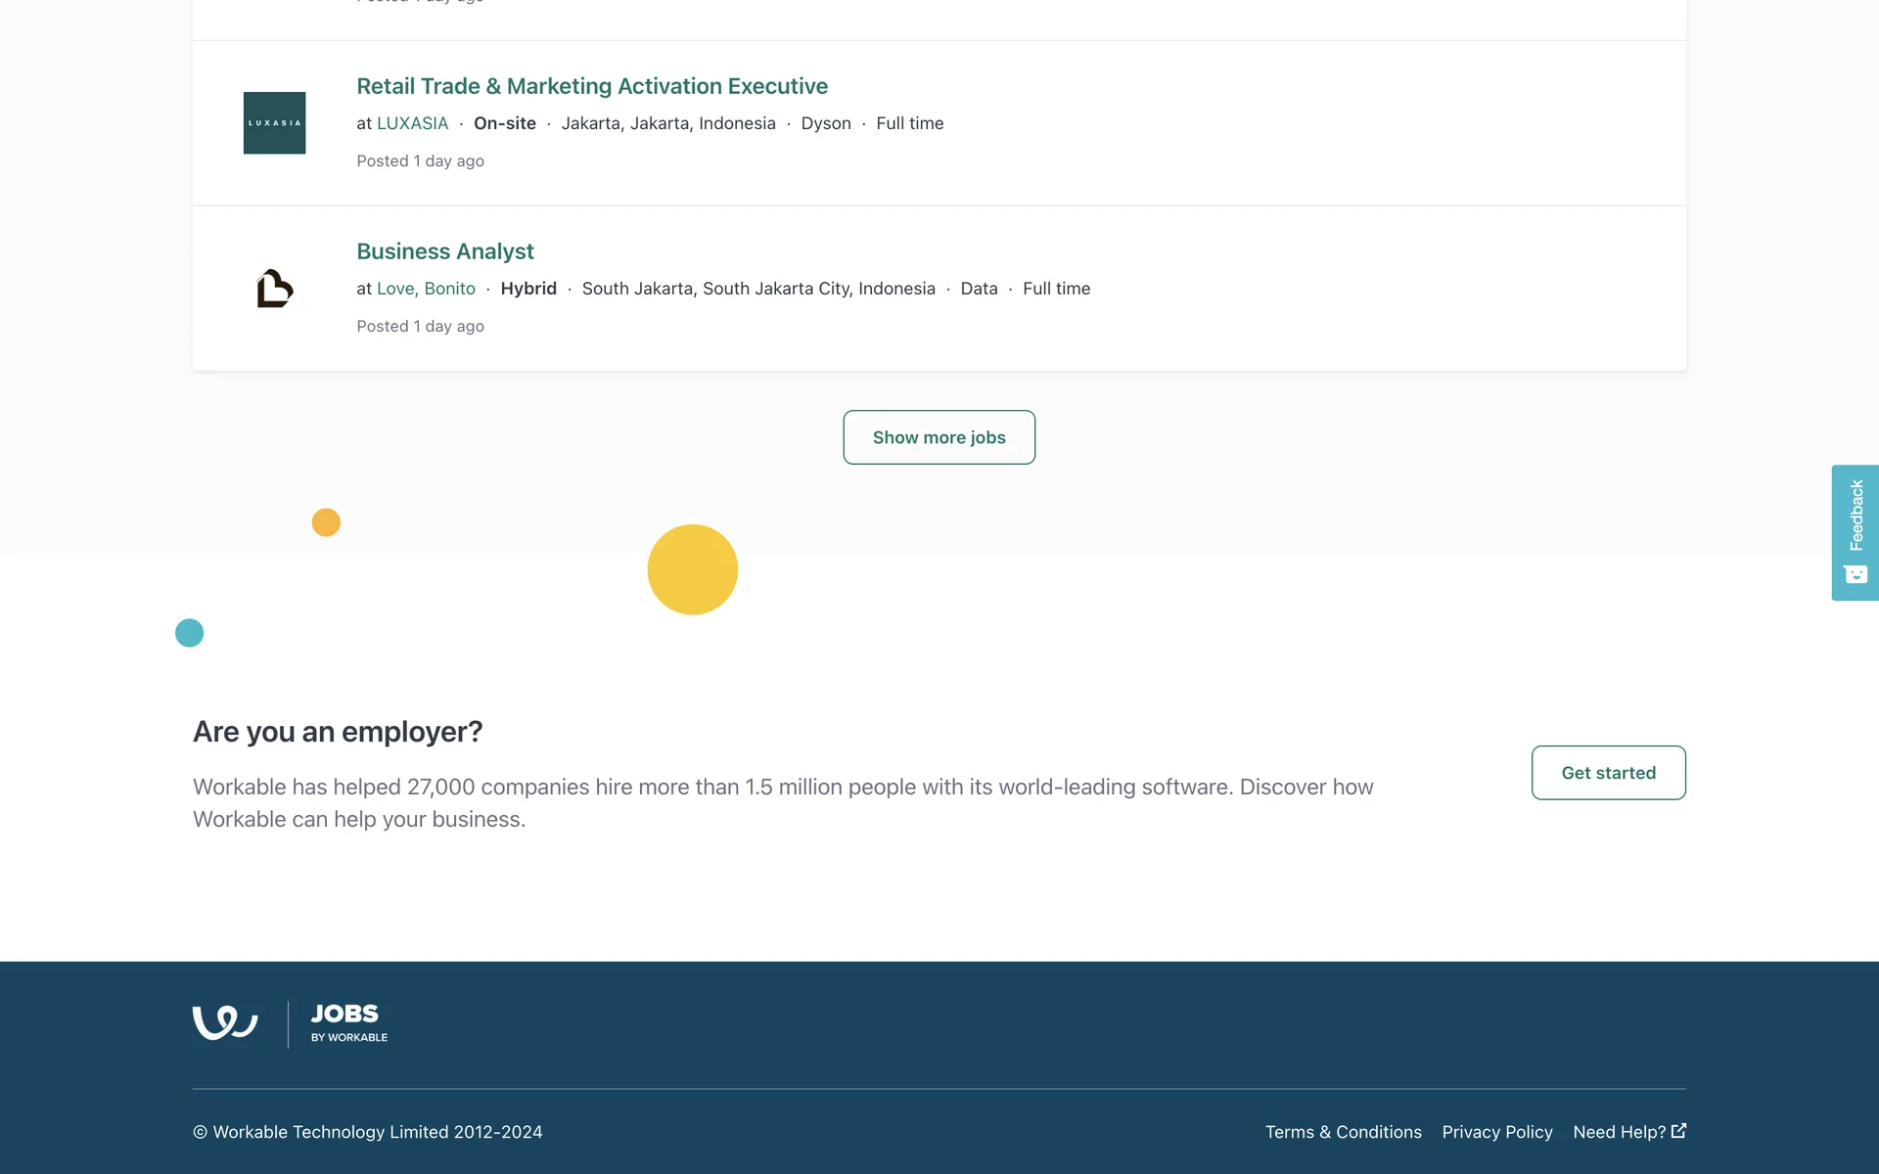Click the LUXASIA company logo
Viewport: 1879px width, 1174px height.
point(274,122)
